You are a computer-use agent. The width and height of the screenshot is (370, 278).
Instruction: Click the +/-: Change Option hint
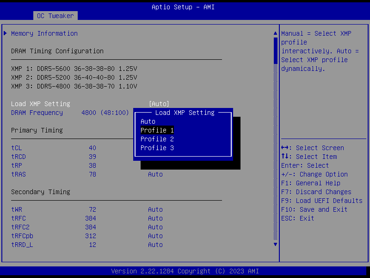314,175
